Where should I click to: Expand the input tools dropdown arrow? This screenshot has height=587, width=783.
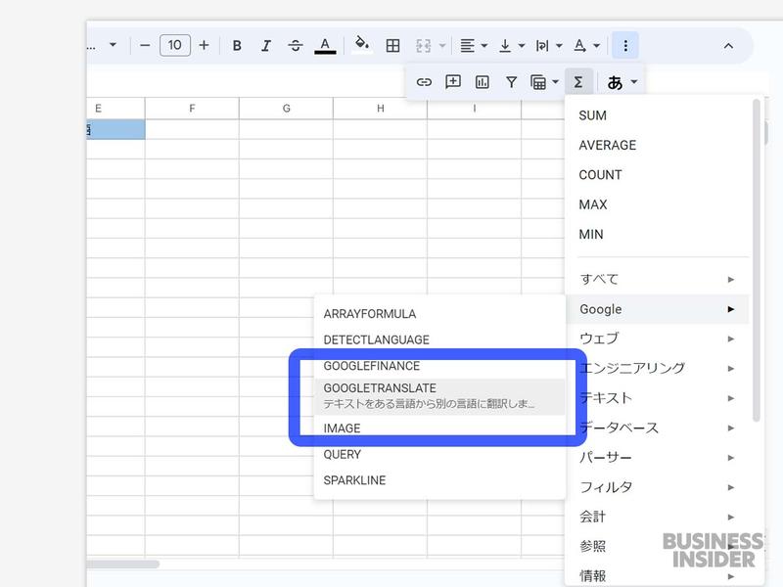tap(633, 82)
